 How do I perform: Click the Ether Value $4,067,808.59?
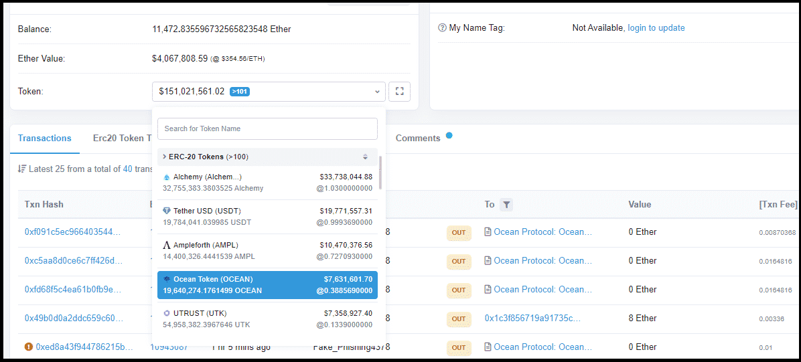pos(179,59)
